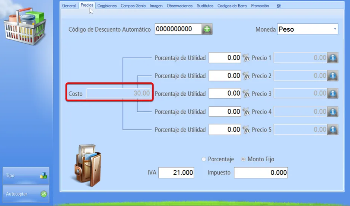Click the percent icon next to Precio 5
The width and height of the screenshot is (350, 206).
[246, 130]
